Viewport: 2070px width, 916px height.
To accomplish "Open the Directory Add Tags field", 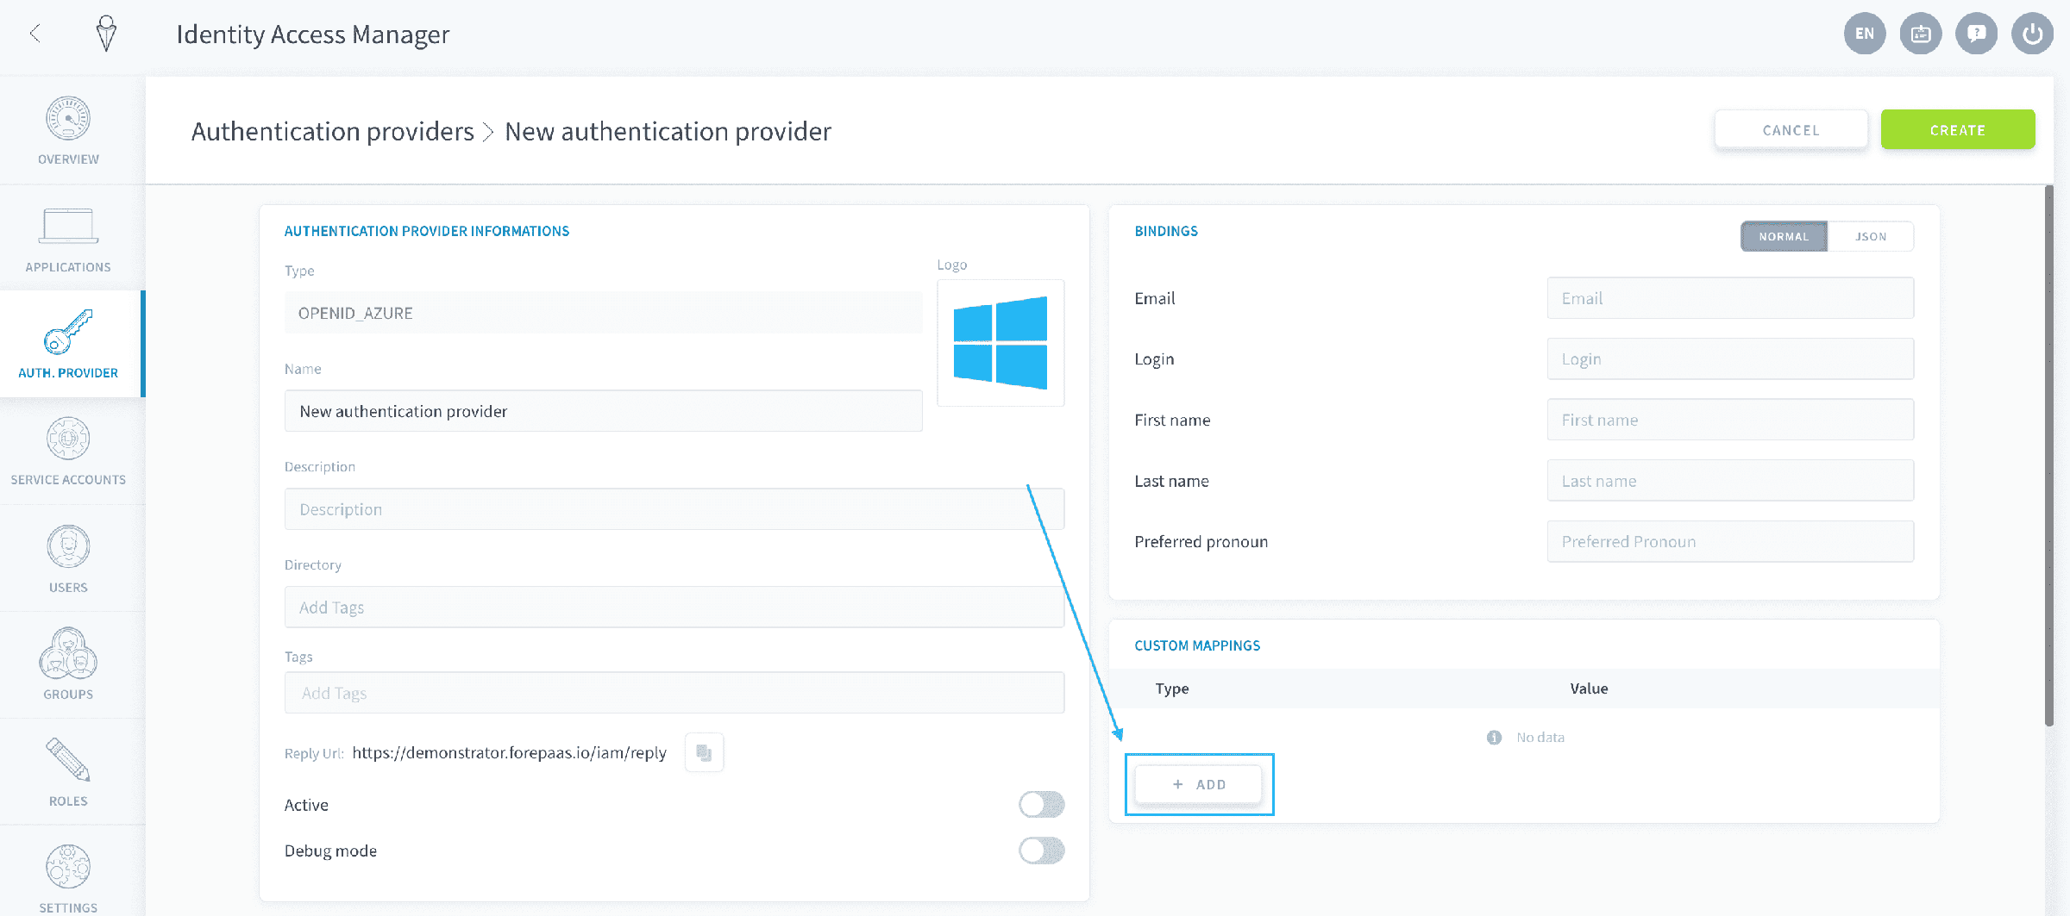I will (674, 608).
